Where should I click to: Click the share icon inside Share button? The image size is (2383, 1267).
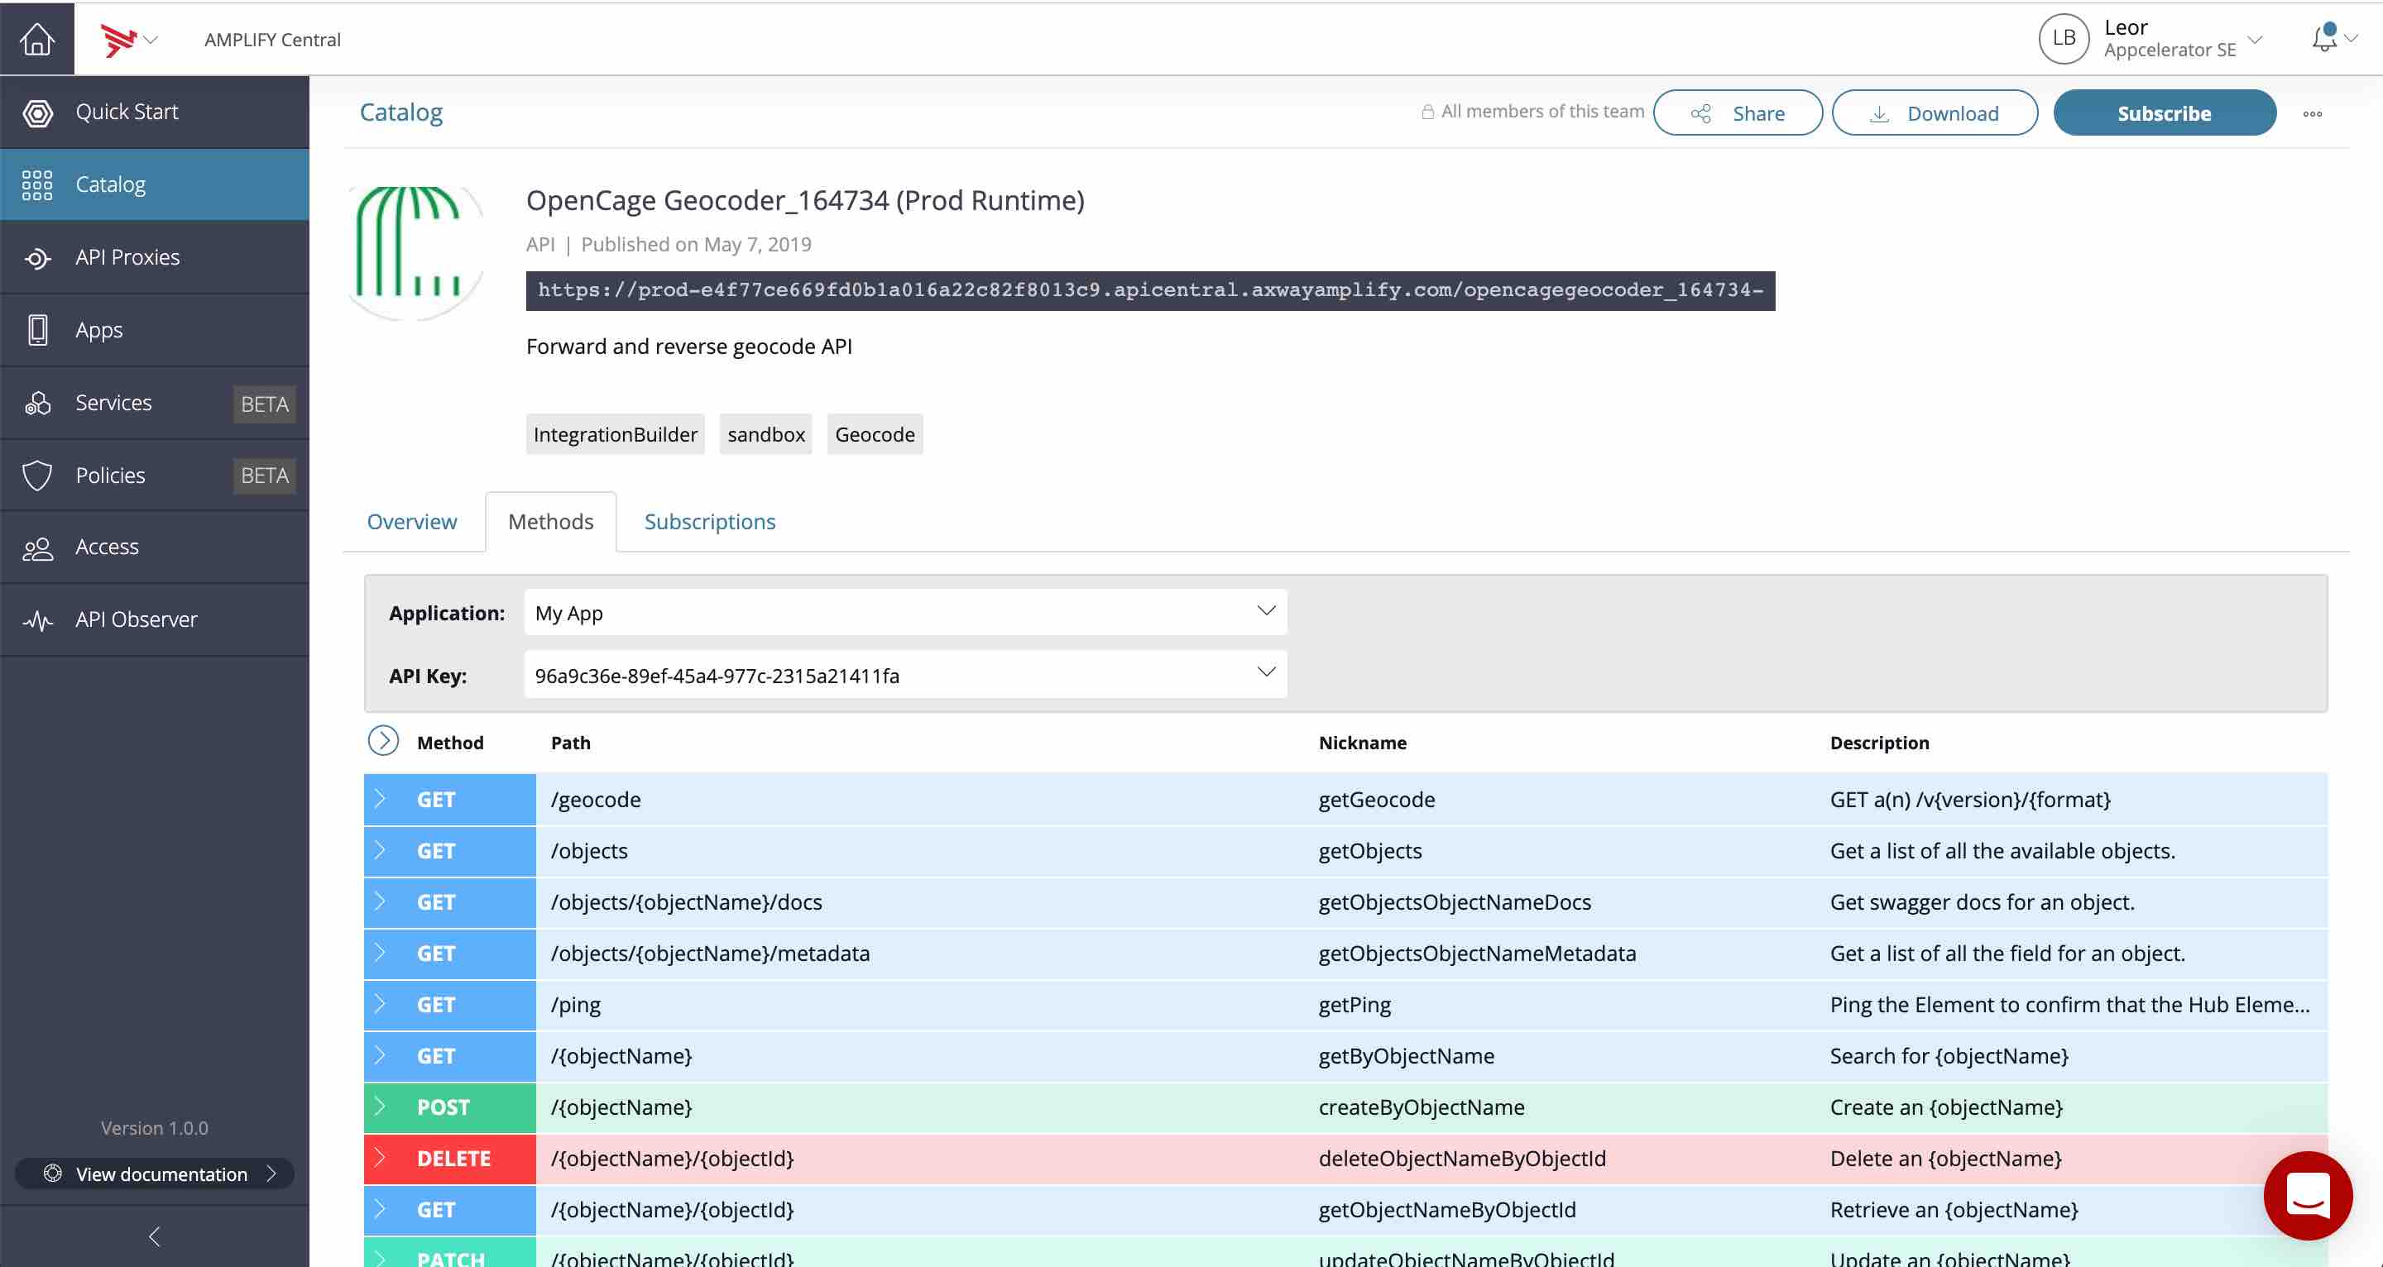(1700, 114)
